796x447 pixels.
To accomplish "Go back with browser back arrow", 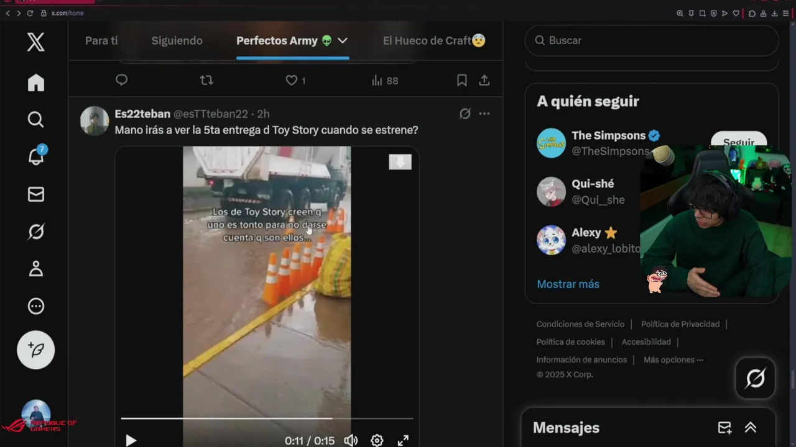I will coord(7,13).
